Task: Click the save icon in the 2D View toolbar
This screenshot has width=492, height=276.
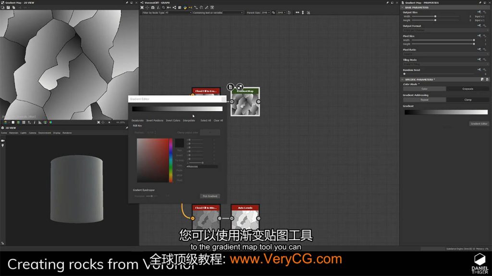Action: (x=8, y=8)
